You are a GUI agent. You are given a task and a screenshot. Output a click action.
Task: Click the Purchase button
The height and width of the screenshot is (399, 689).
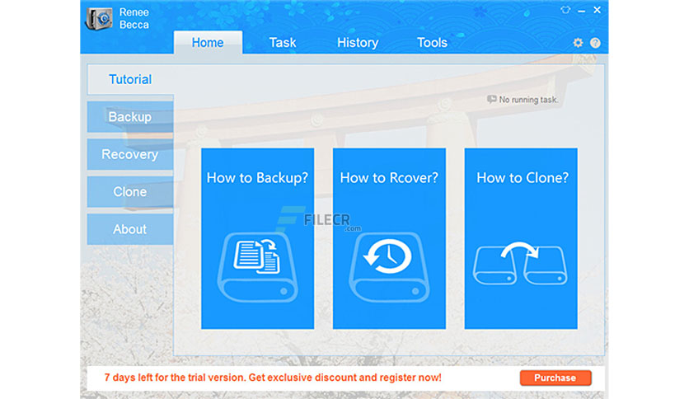(555, 378)
